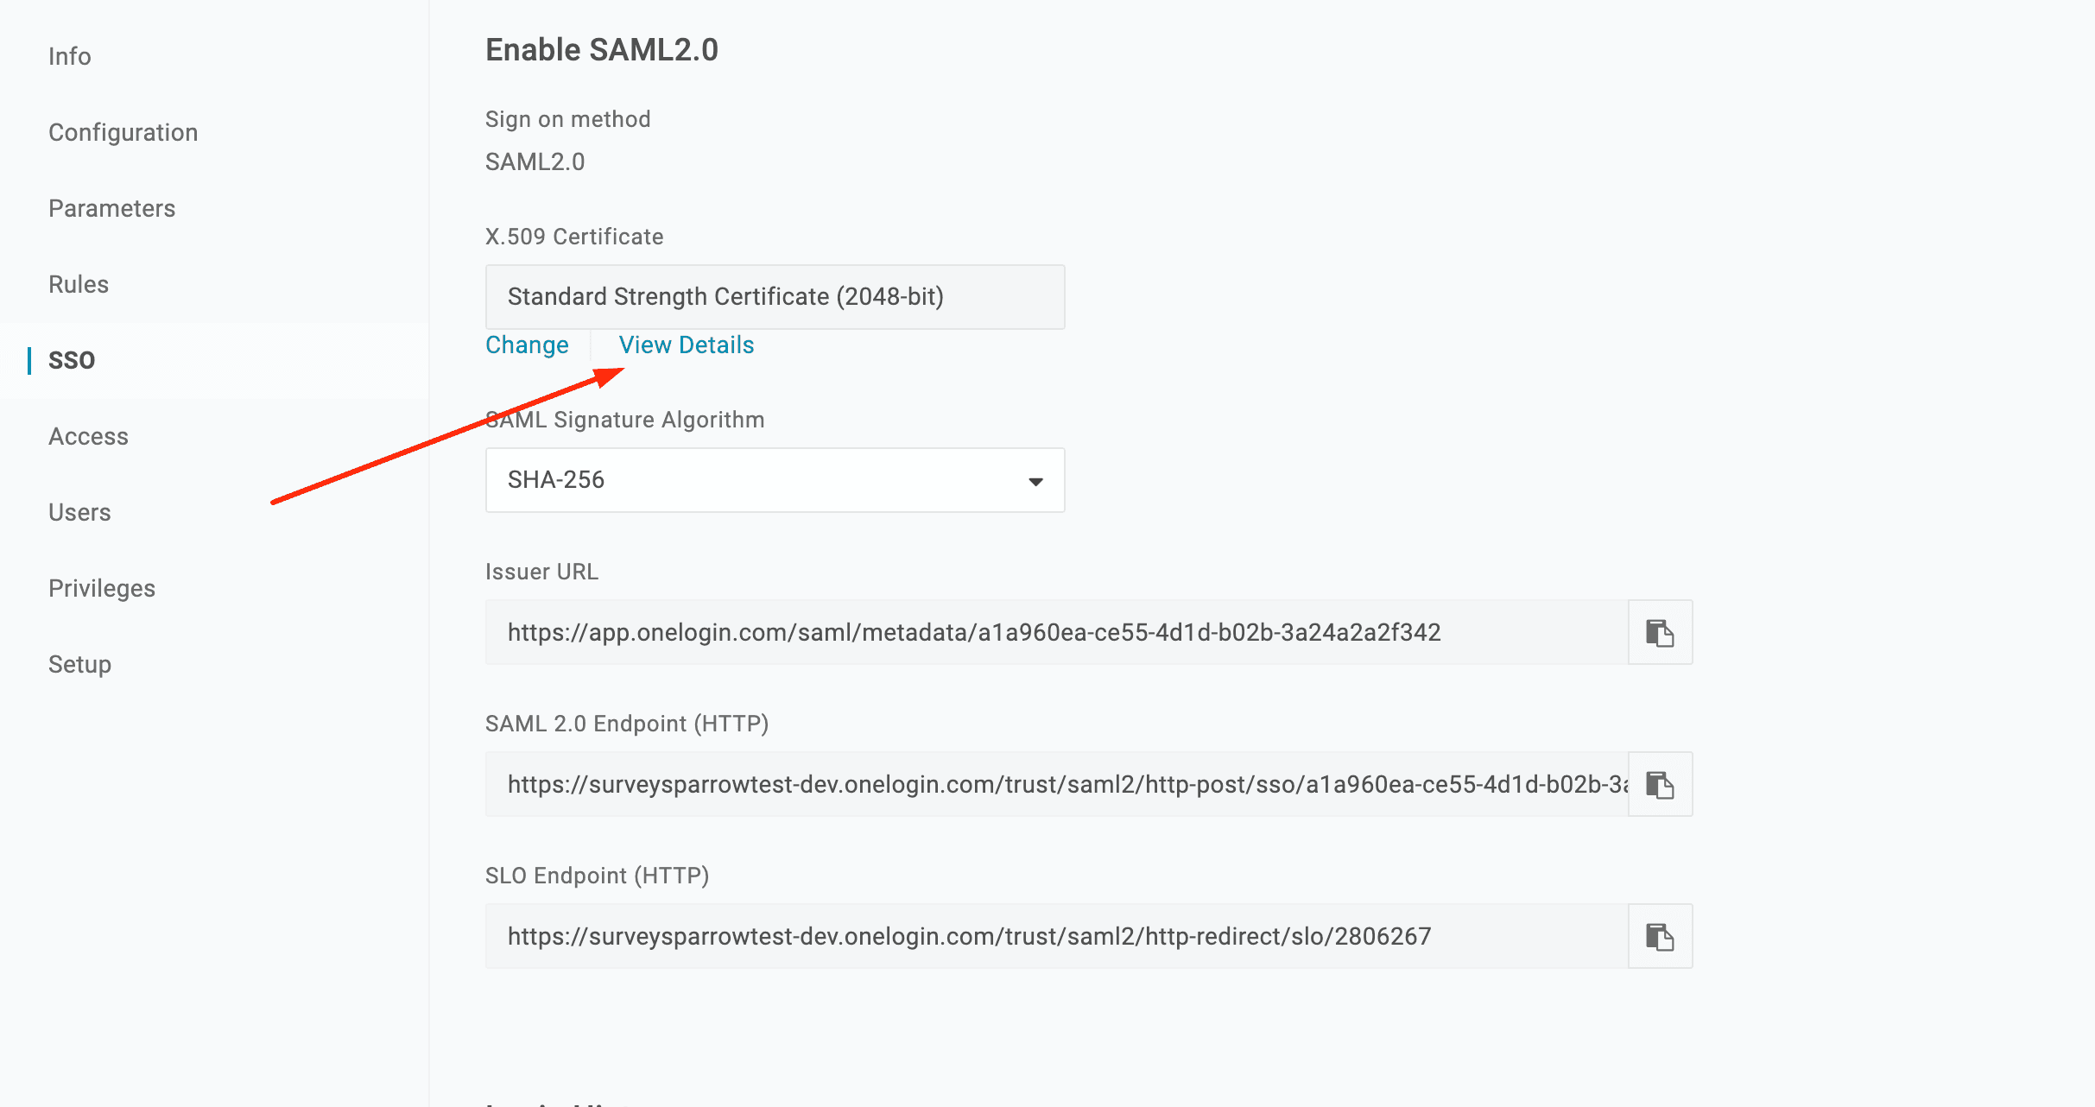The height and width of the screenshot is (1107, 2095).
Task: Select the SAML 2.0 Endpoint field
Action: 1055,784
